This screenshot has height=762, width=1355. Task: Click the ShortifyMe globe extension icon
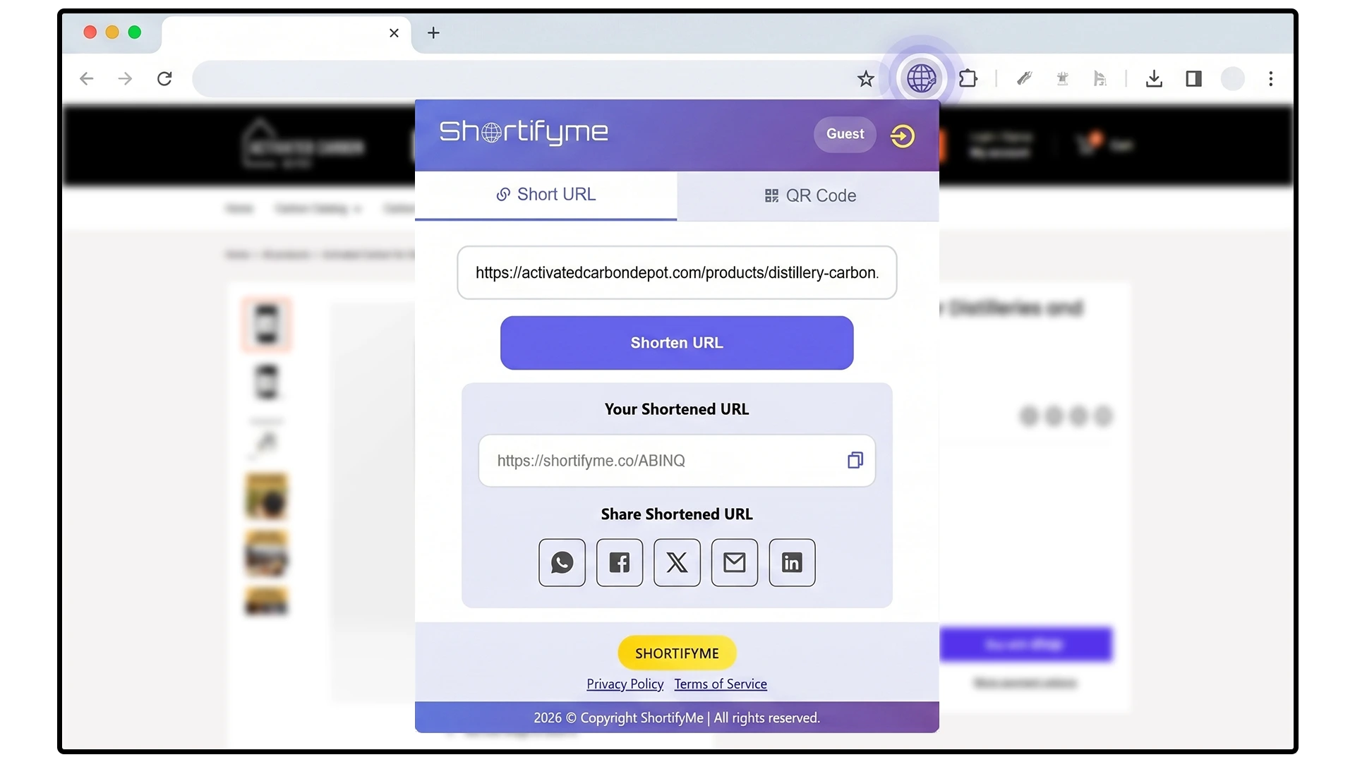coord(921,78)
